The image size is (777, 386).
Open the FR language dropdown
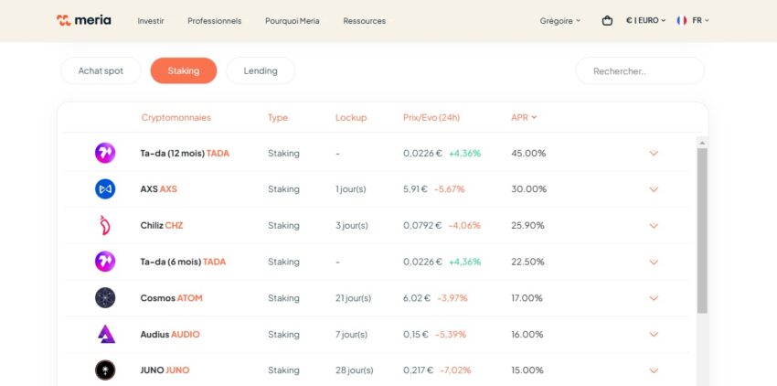[700, 20]
